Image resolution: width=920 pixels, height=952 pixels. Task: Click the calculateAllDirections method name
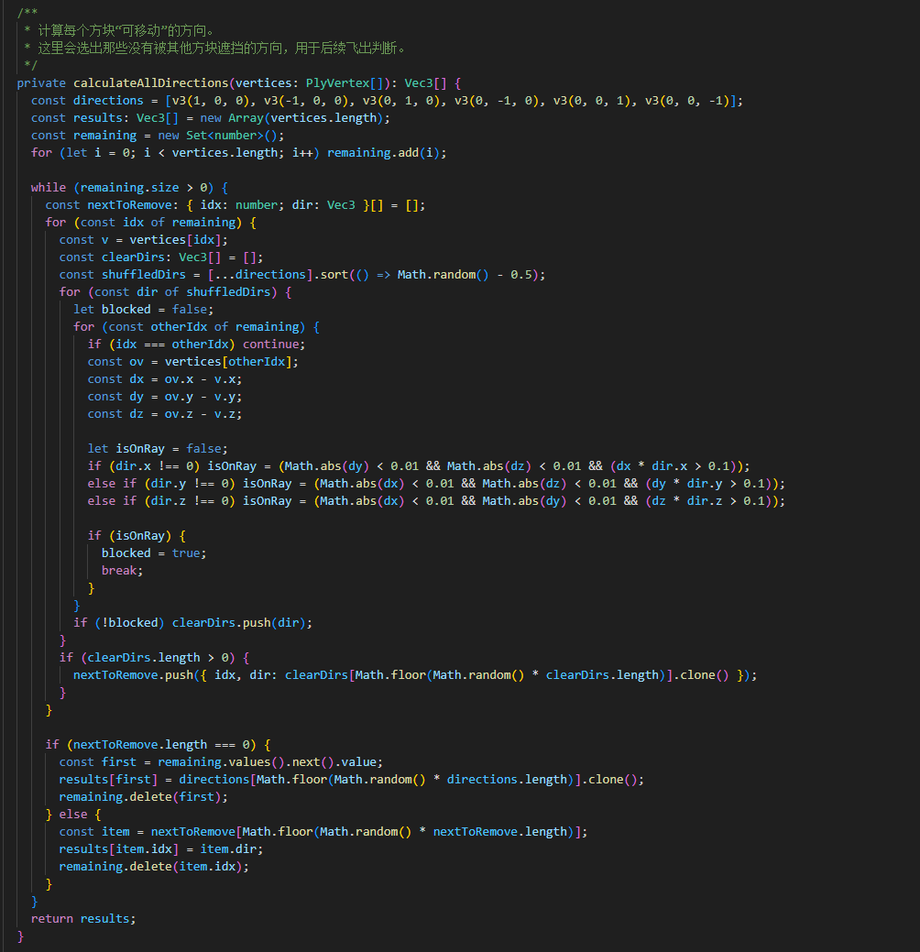[150, 83]
